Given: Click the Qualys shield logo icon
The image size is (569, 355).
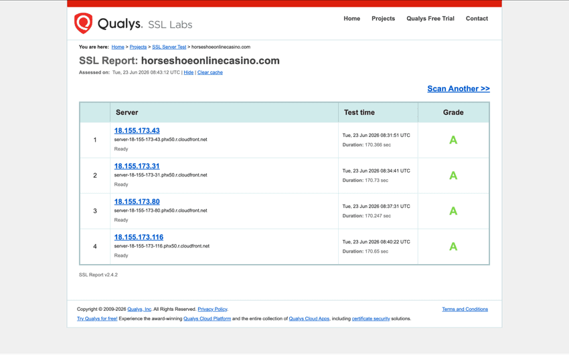Looking at the screenshot, I should pyautogui.click(x=83, y=23).
